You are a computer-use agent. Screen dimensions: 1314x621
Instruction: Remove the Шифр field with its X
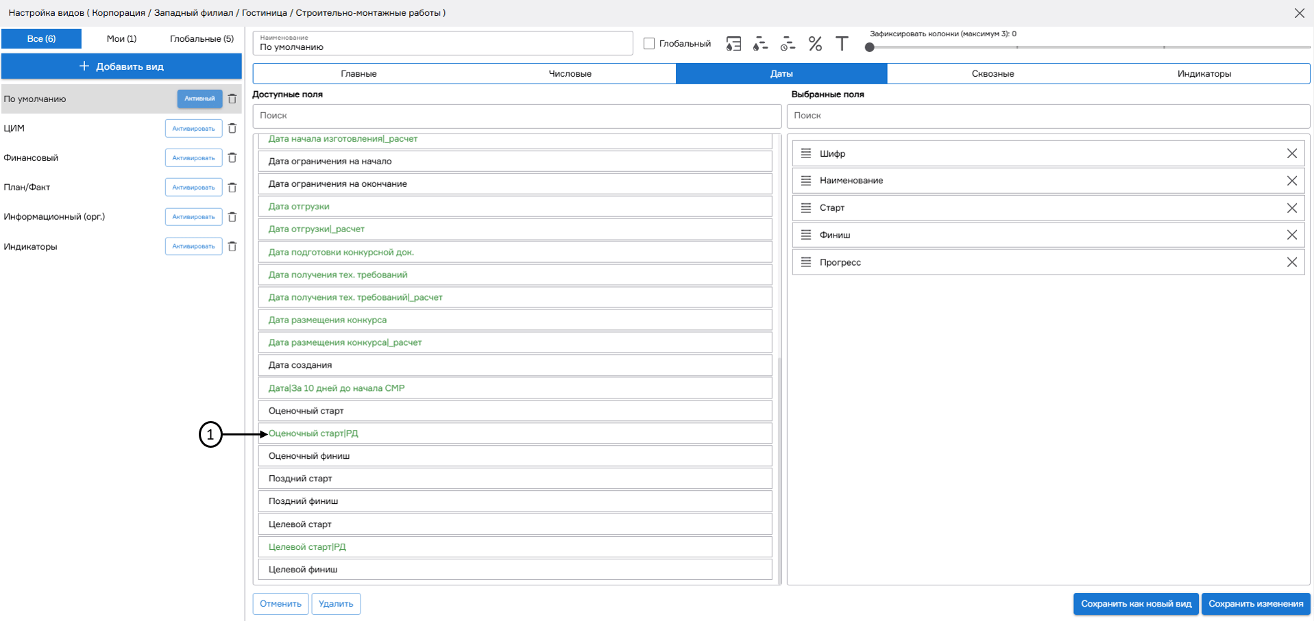click(1291, 153)
